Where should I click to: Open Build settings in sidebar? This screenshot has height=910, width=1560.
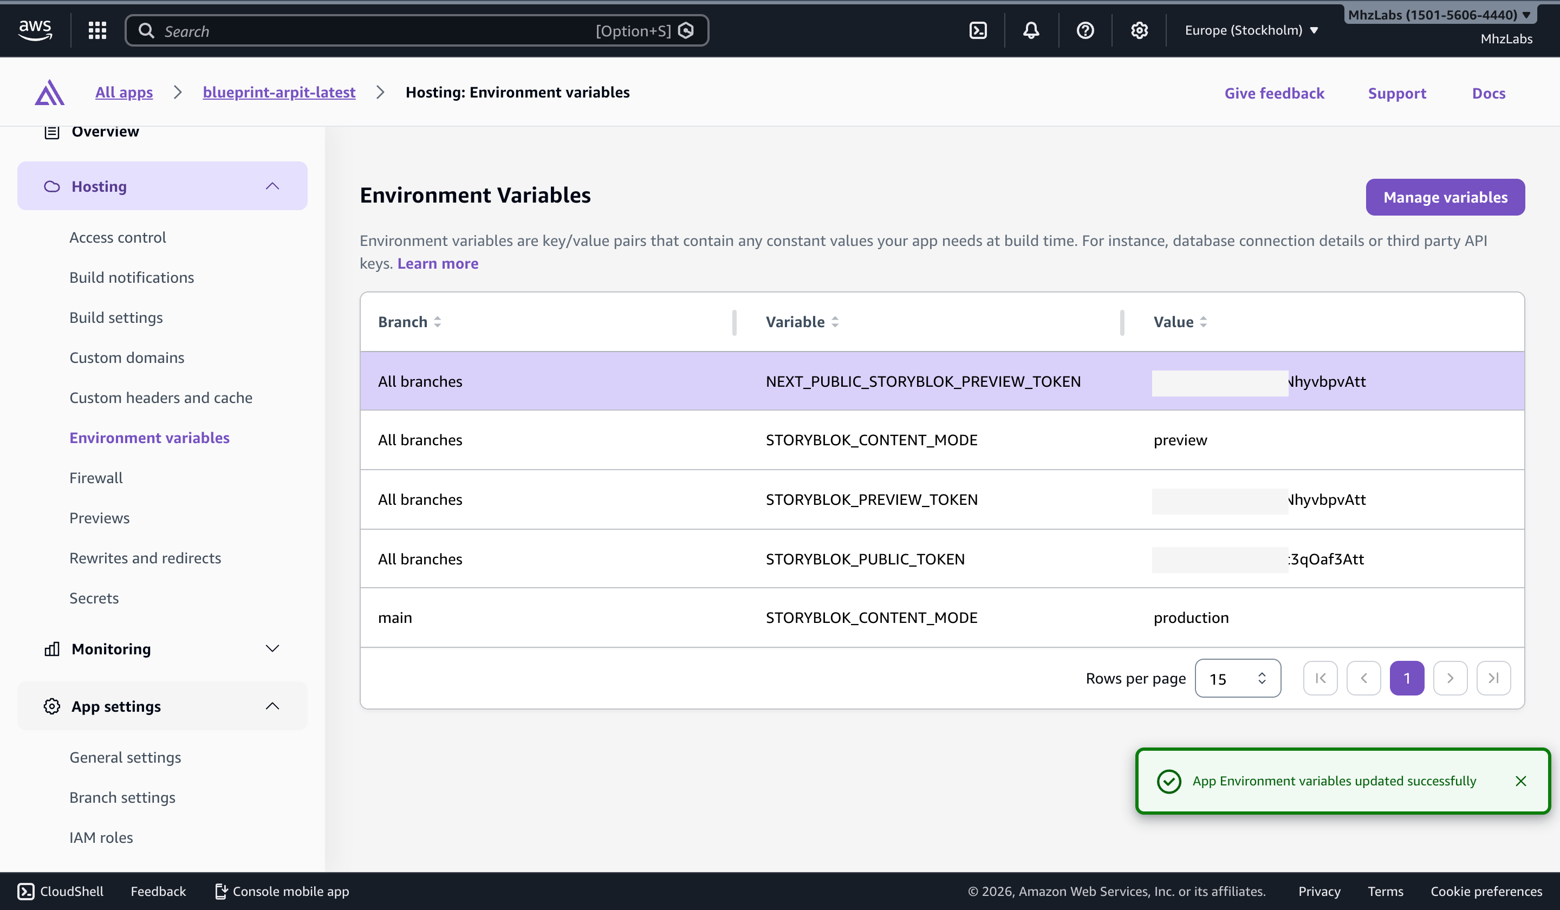(116, 317)
